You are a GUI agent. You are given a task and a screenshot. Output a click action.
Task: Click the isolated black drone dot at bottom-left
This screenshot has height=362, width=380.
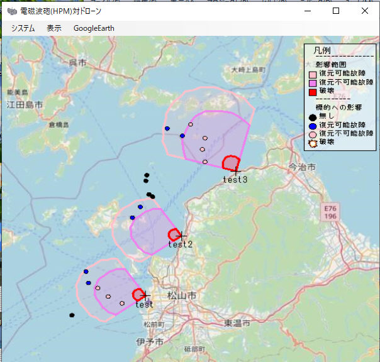(x=72, y=315)
